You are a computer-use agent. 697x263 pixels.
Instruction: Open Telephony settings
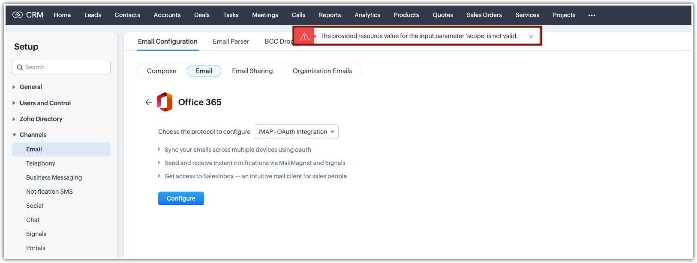tap(41, 163)
